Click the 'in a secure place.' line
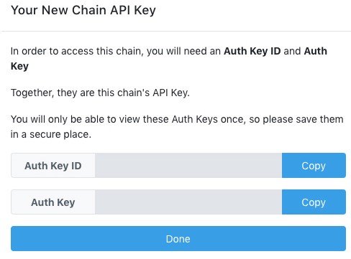 pos(51,134)
